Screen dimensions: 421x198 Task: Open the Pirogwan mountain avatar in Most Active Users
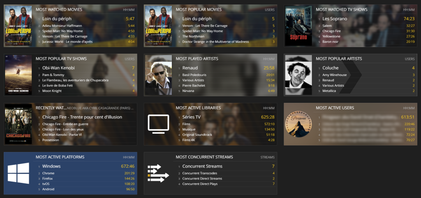pyautogui.click(x=298, y=124)
